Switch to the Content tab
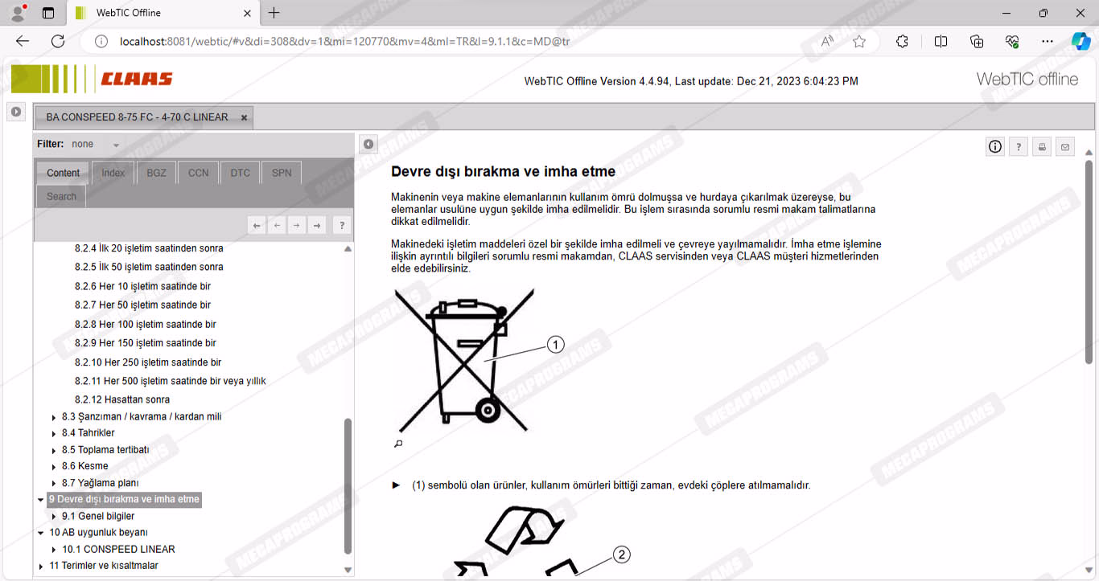1099x581 pixels. pos(63,173)
